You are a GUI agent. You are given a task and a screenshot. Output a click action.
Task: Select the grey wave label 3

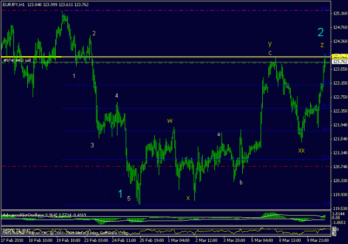click(92, 145)
